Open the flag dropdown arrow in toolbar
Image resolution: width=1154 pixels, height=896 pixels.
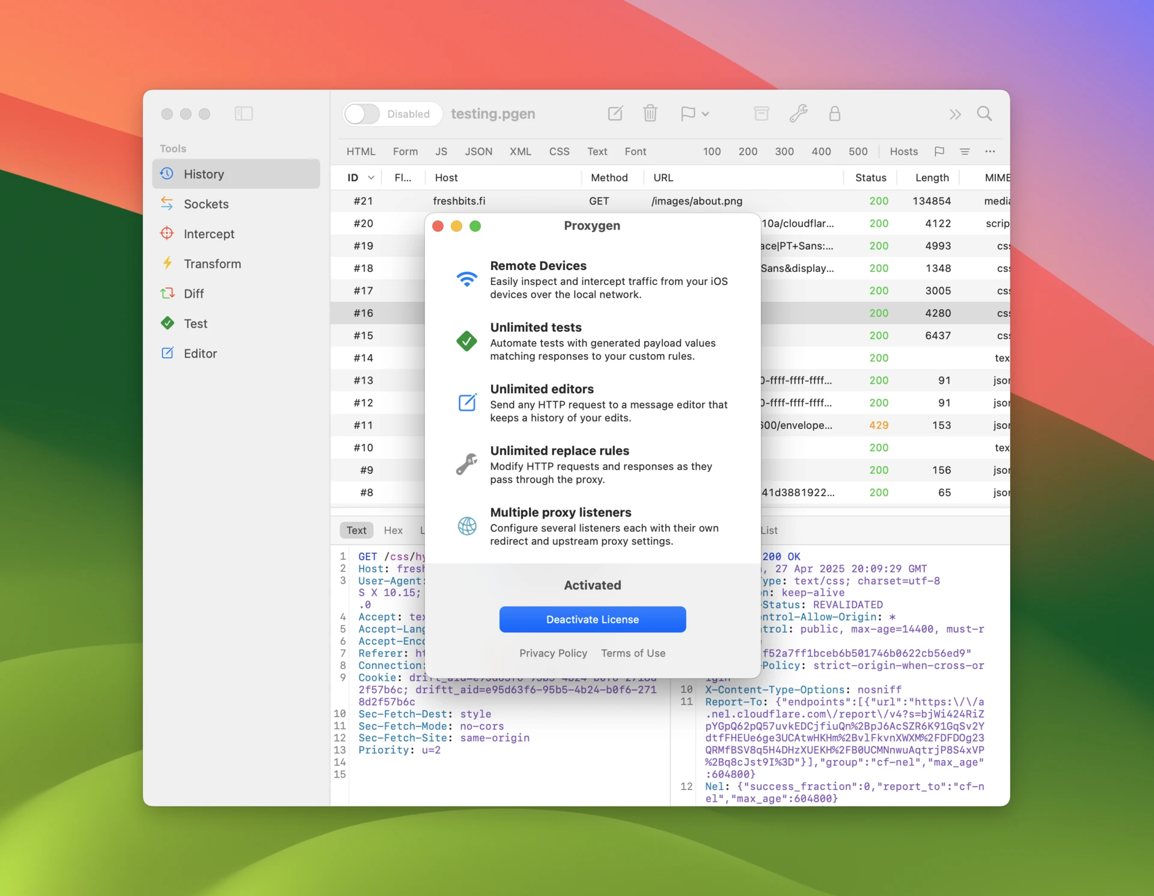706,114
